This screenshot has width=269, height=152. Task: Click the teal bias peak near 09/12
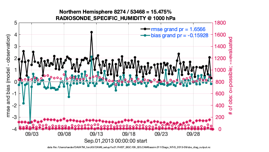pos(91,57)
